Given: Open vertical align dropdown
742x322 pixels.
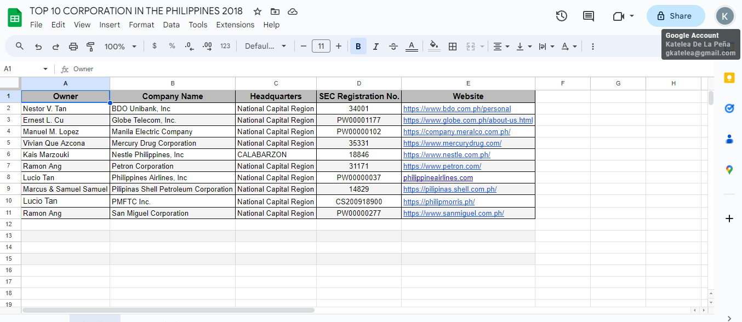Looking at the screenshot, I should coord(524,47).
